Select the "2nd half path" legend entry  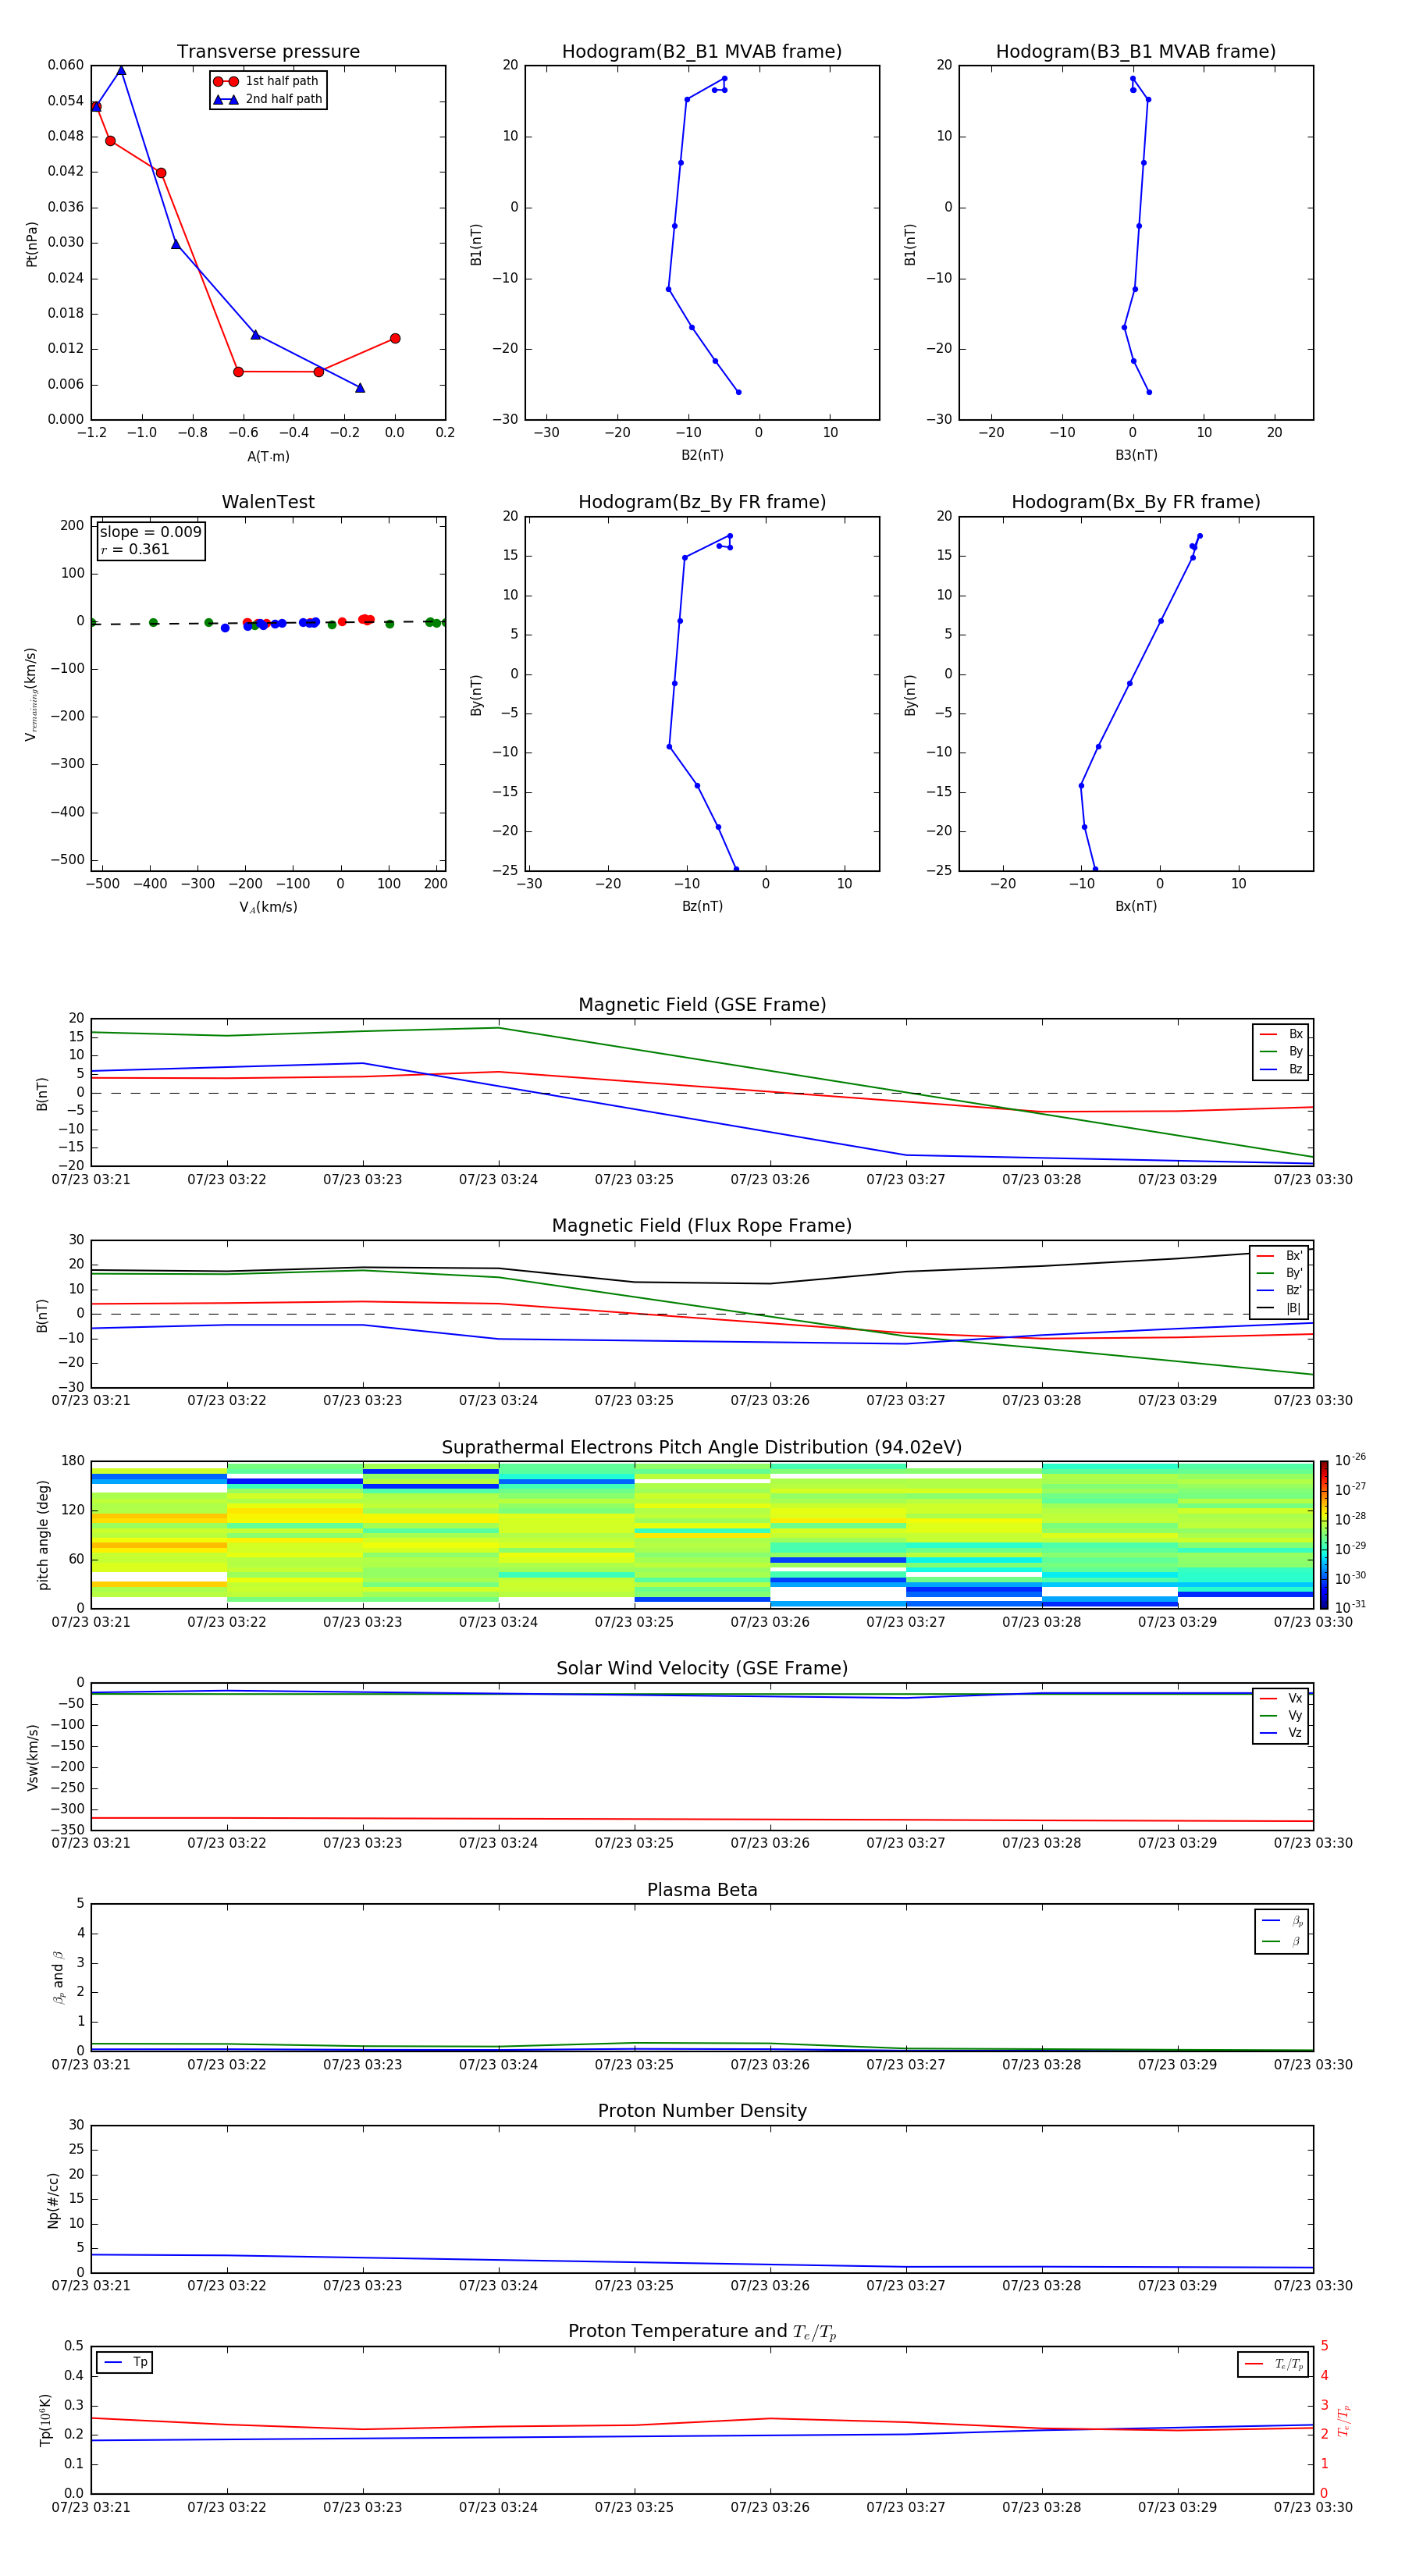click(267, 99)
